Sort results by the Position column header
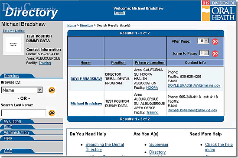Image resolution: width=238 pixels, height=158 pixels. tap(118, 63)
